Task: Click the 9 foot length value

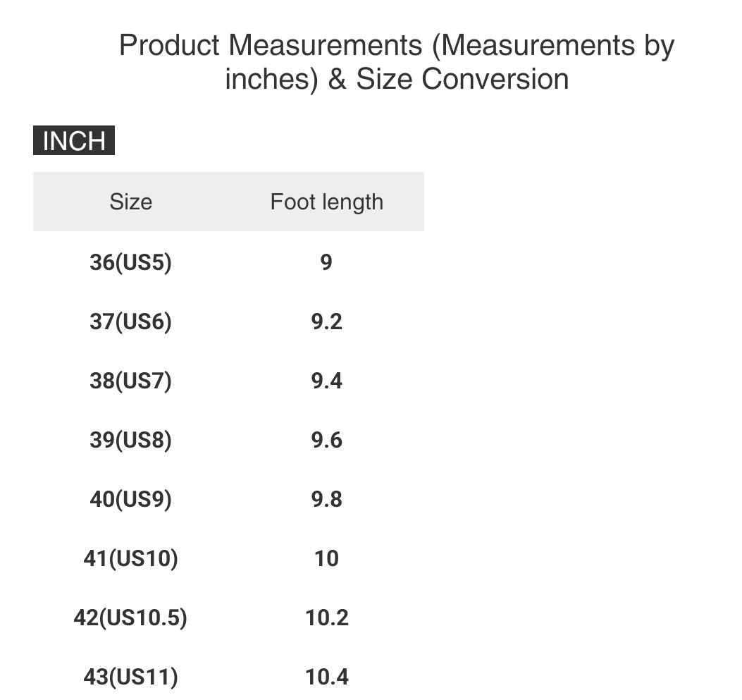Action: coord(326,262)
